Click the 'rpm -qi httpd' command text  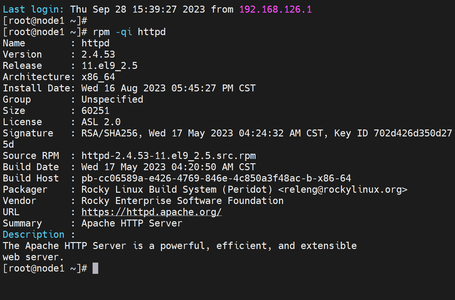[129, 32]
